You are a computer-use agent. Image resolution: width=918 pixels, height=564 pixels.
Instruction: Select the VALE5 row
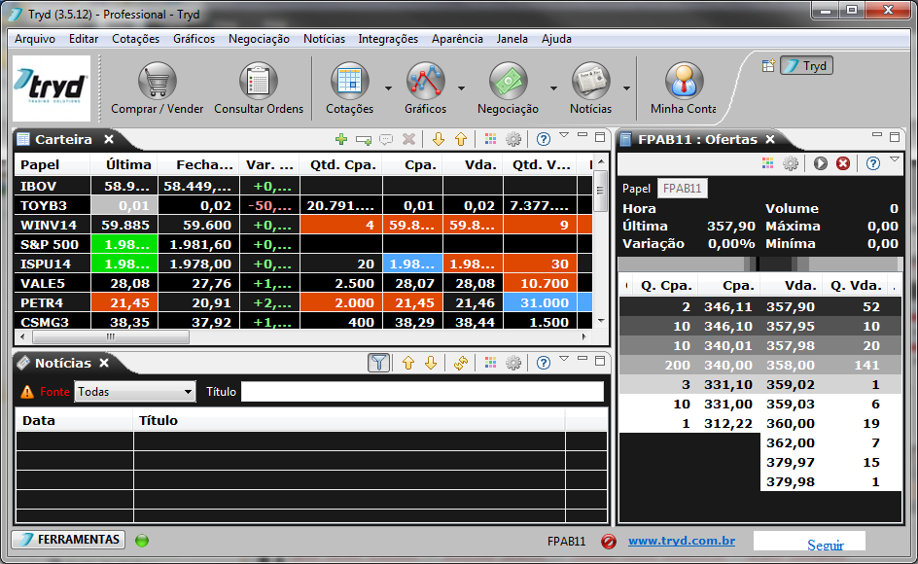pyautogui.click(x=303, y=284)
